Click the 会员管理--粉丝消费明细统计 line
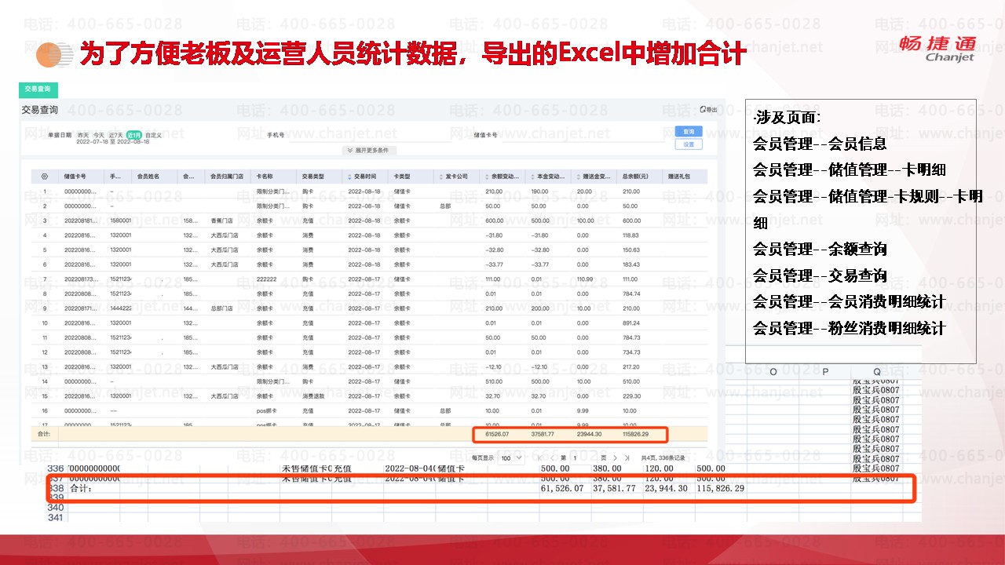Image resolution: width=1005 pixels, height=565 pixels. (x=849, y=328)
